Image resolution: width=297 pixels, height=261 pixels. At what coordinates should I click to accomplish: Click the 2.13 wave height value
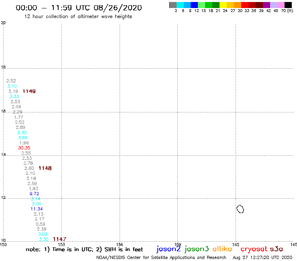tap(39, 214)
